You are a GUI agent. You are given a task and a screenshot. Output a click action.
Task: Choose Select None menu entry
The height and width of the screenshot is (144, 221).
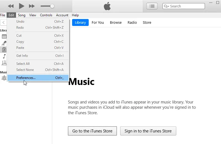point(38,70)
